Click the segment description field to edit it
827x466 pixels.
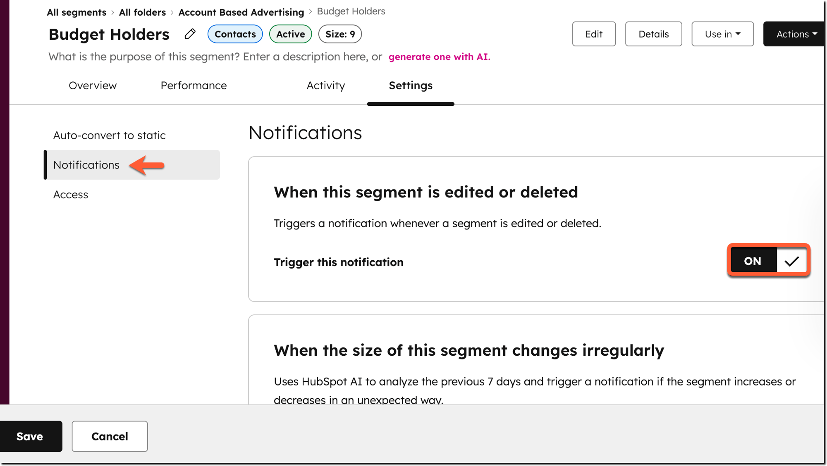click(215, 57)
